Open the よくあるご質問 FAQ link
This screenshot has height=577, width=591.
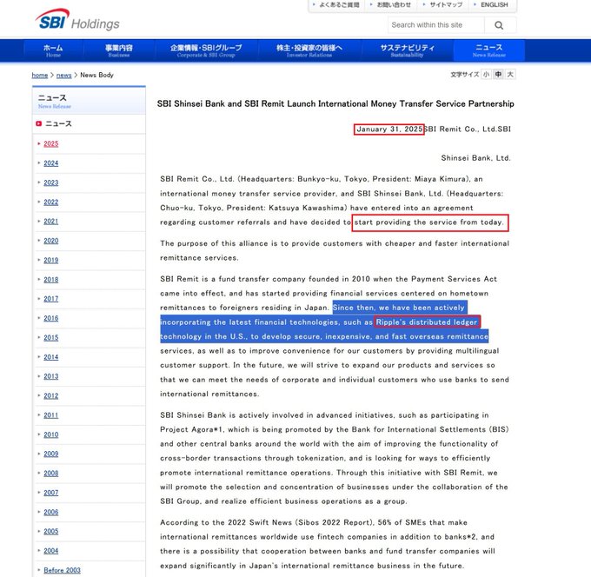336,5
